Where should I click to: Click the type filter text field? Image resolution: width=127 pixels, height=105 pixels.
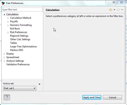point(22,10)
